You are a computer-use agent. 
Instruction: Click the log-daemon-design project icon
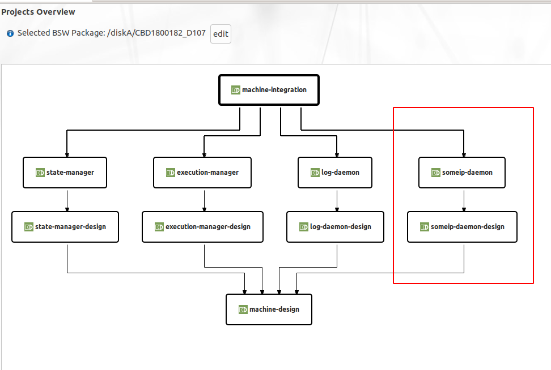304,227
